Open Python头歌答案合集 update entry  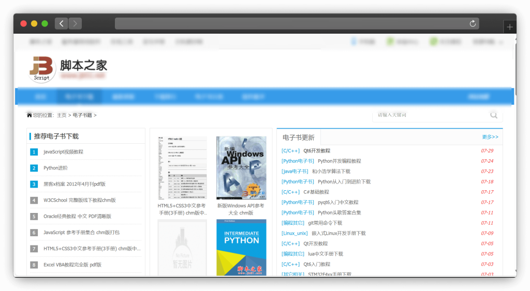tap(340, 212)
